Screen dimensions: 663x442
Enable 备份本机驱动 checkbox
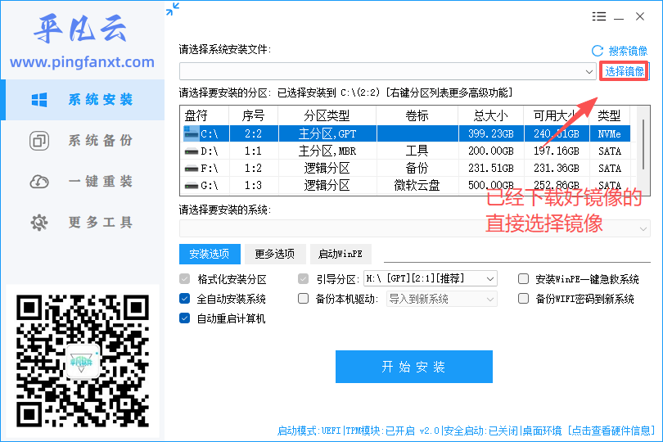click(x=303, y=299)
